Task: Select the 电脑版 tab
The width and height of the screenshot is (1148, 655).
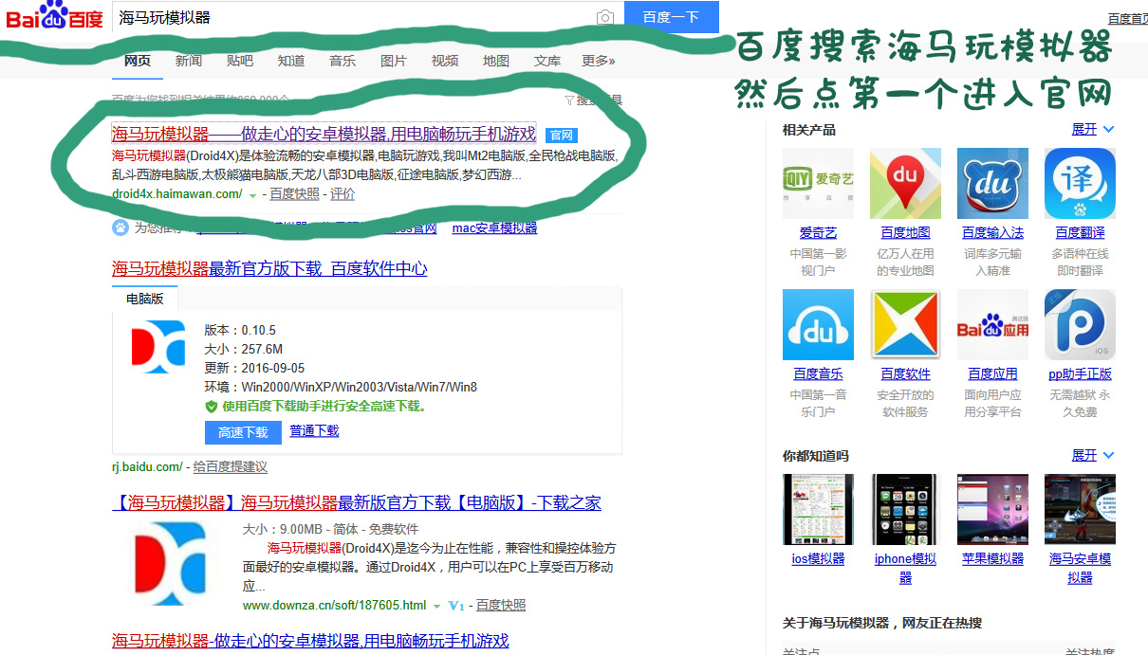Action: (145, 299)
